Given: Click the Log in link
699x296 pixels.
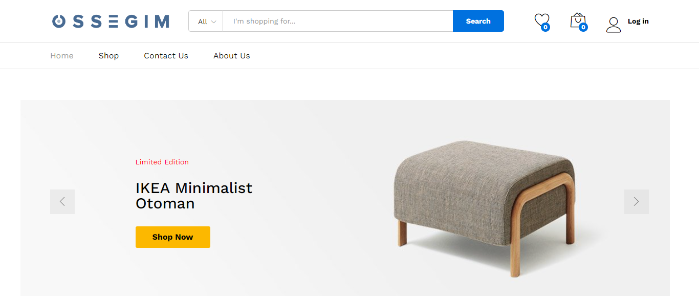Looking at the screenshot, I should click(x=638, y=22).
